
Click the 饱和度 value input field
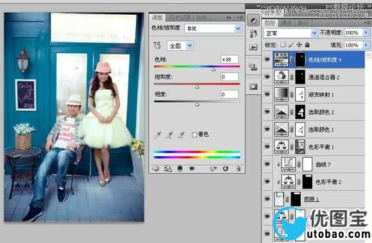point(230,77)
